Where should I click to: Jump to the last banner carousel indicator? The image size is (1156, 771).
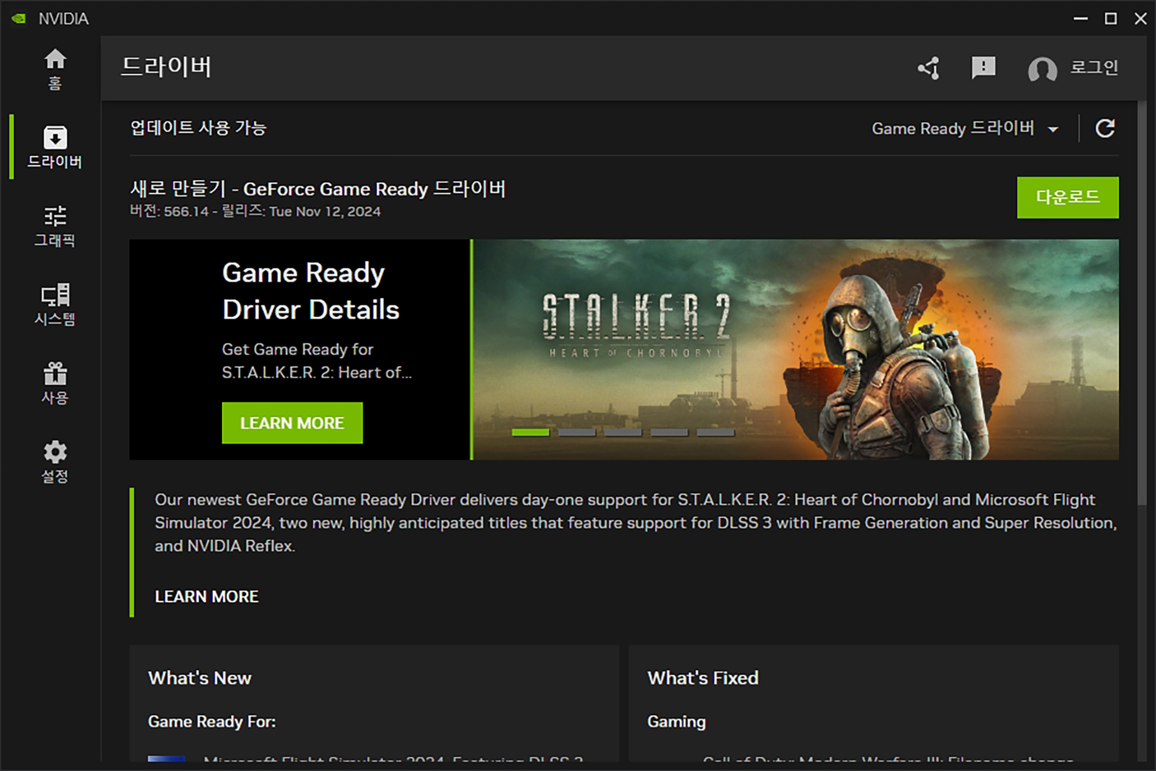[715, 432]
